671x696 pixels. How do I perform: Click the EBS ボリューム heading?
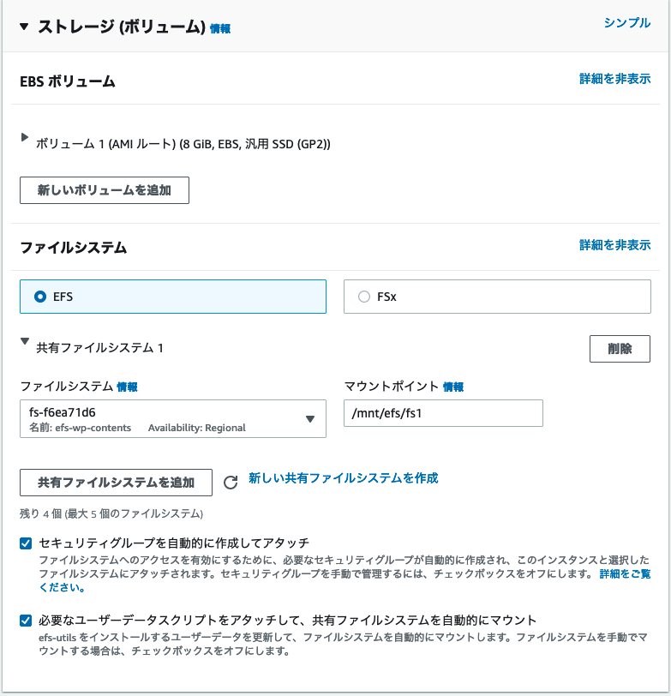pyautogui.click(x=68, y=81)
